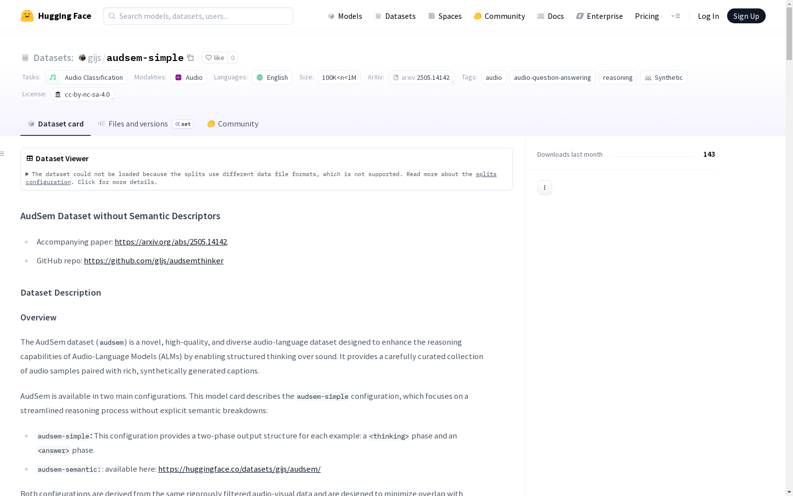Click the Dataset Description heading

(61, 293)
